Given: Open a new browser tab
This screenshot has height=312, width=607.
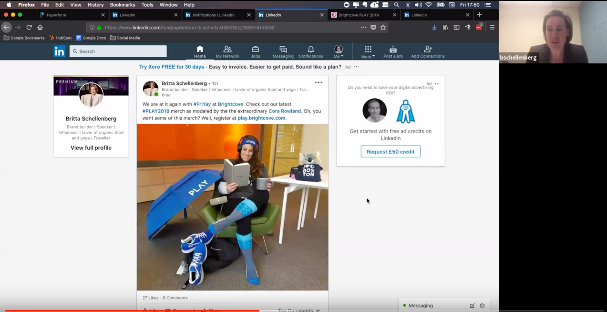Looking at the screenshot, I should click(480, 15).
